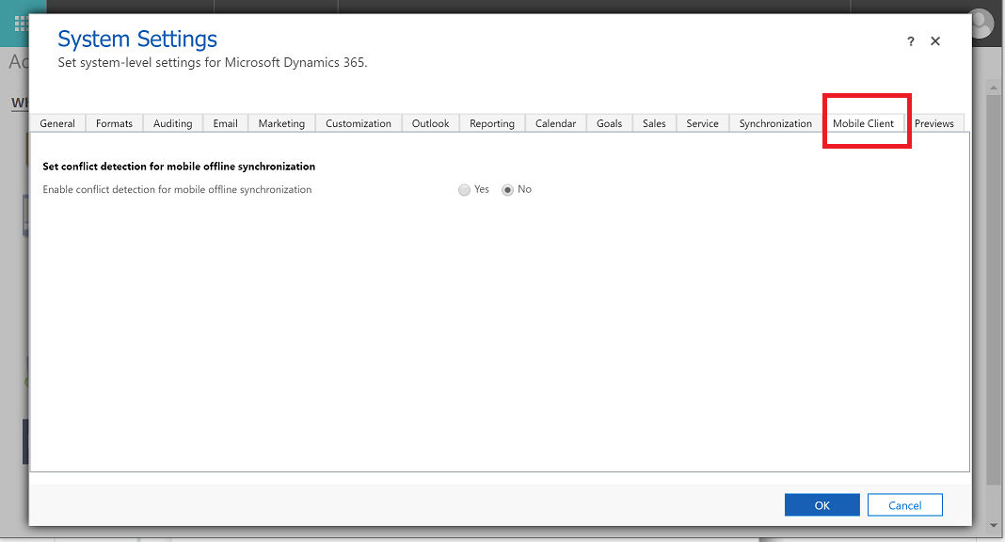The image size is (1005, 542).
Task: Click 'Enable conflict detection for mobile offline synchronization' label
Action: [x=177, y=190]
